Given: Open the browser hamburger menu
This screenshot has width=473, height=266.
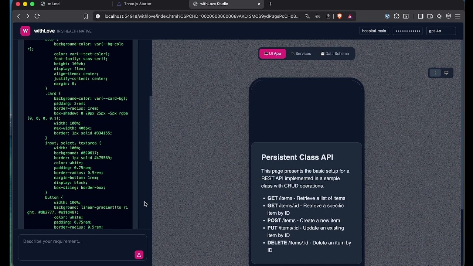Looking at the screenshot, I should pyautogui.click(x=457, y=16).
